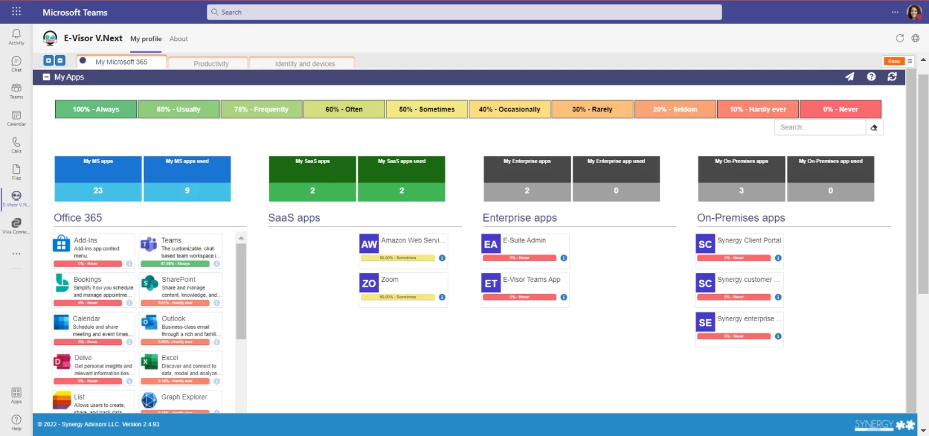This screenshot has height=436, width=929.
Task: Toggle the 0% - Never usage filter
Action: 841,109
